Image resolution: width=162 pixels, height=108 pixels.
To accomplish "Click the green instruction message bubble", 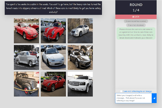I will [x=136, y=33].
